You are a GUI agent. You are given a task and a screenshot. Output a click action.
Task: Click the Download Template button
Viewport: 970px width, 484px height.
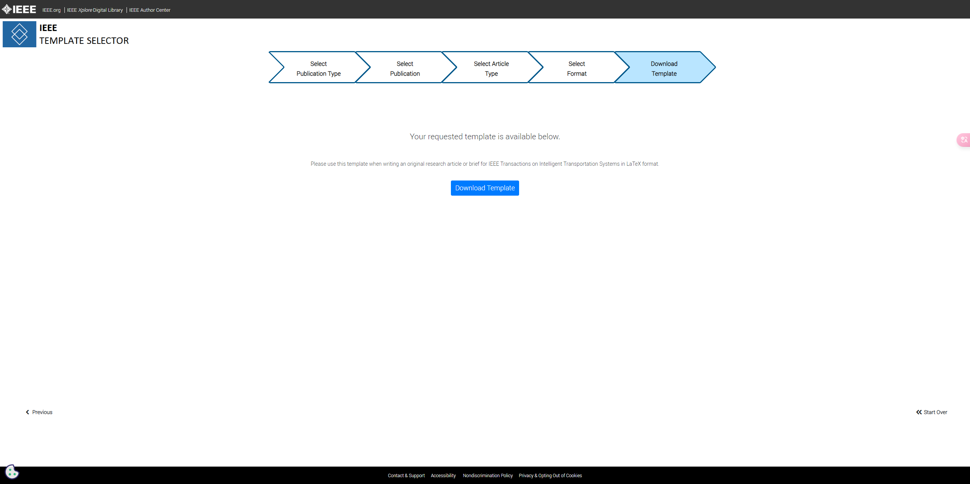(x=485, y=188)
